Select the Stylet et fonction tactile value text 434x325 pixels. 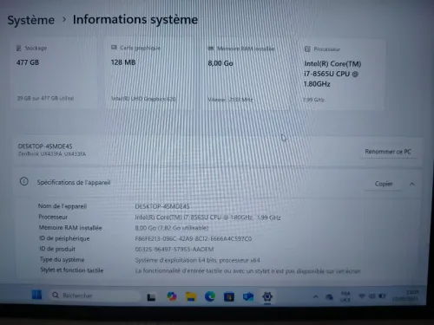247,271
